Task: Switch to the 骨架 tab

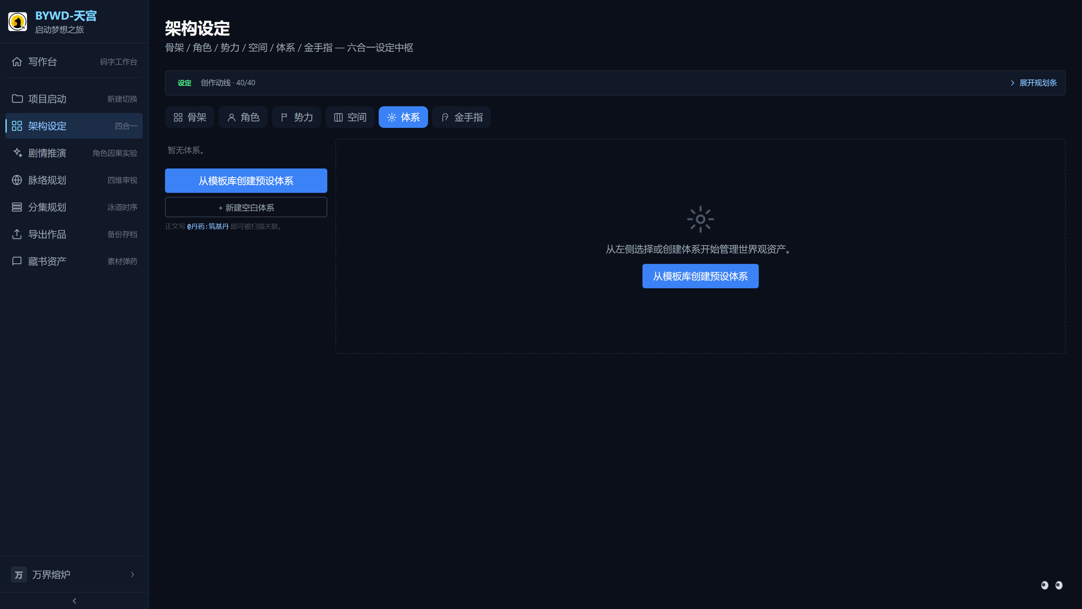Action: tap(190, 117)
